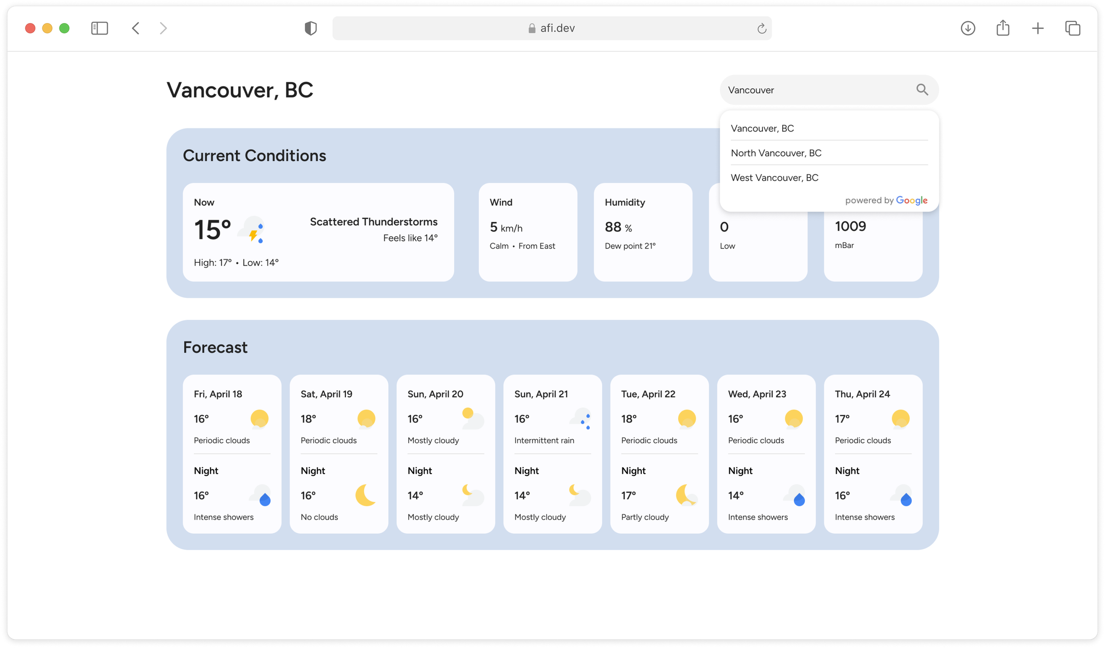Click the sidebar toggle icon in Safari's toolbar
This screenshot has height=648, width=1105.
99,28
